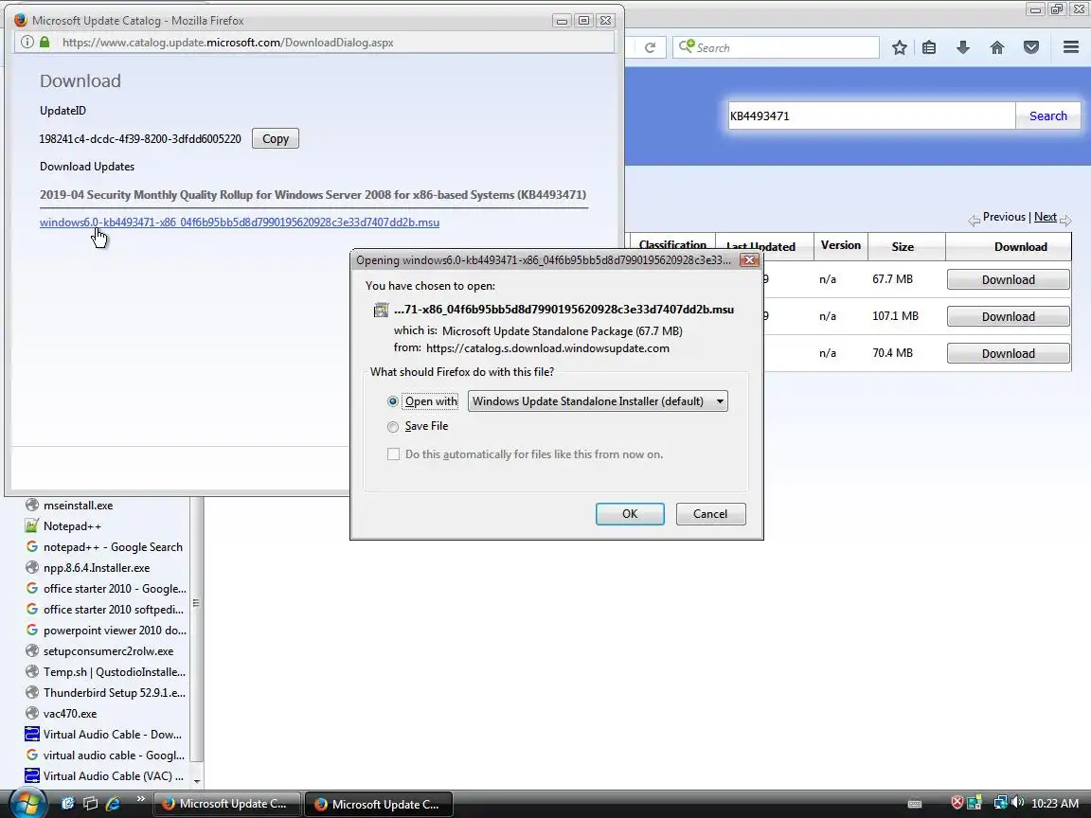The image size is (1091, 818).
Task: Sort by the Size column header
Action: click(x=903, y=247)
